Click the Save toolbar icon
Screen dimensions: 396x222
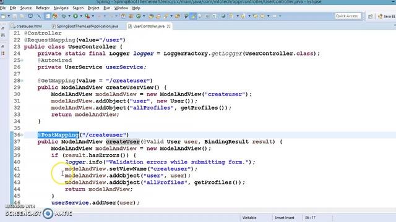tap(15, 16)
